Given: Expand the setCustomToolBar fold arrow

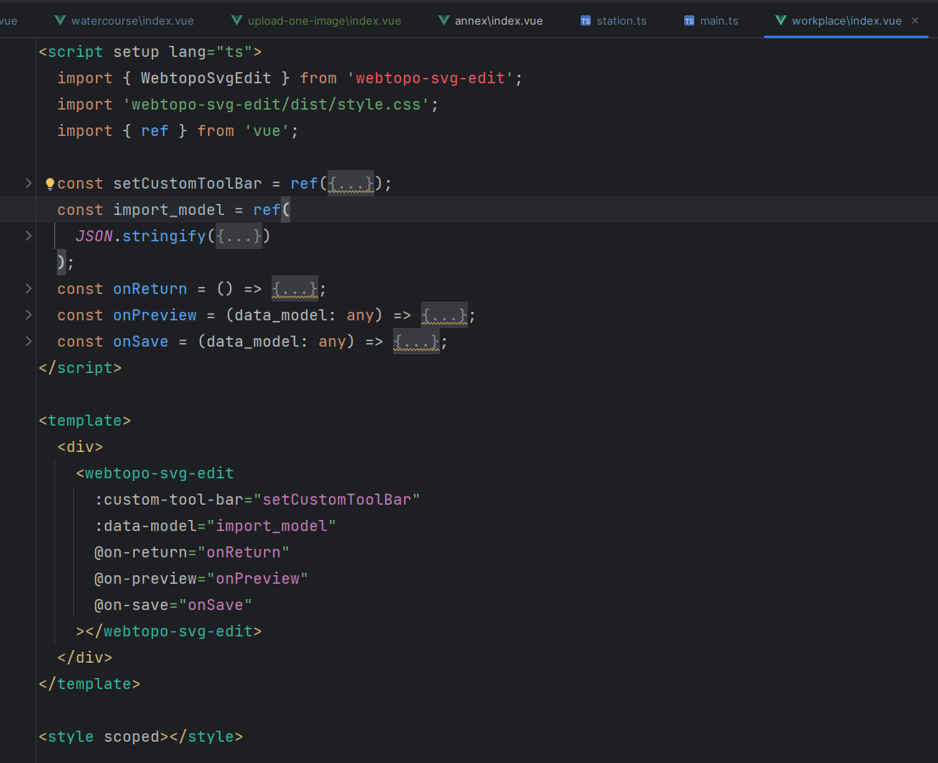Looking at the screenshot, I should pyautogui.click(x=28, y=184).
